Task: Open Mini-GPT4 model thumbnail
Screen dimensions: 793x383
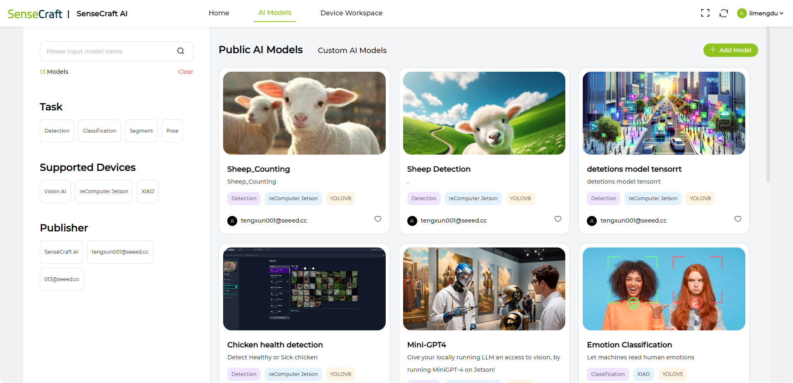Action: point(484,289)
